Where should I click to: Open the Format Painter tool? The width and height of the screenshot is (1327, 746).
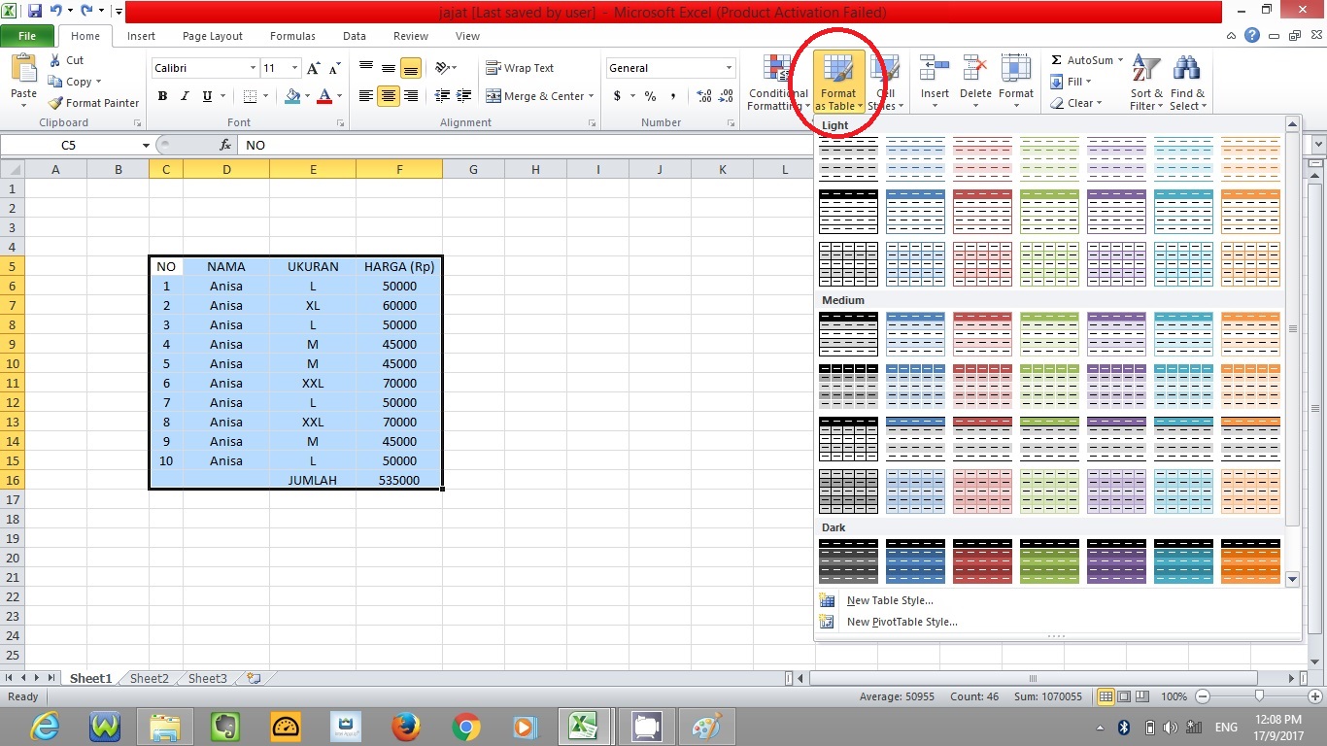92,103
